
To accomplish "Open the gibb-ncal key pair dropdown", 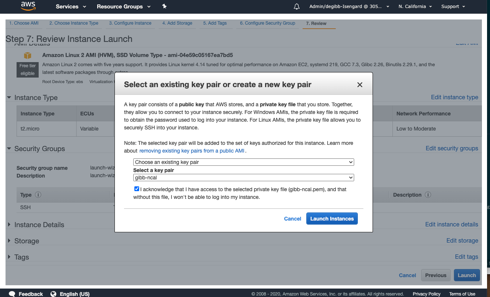I will [243, 177].
